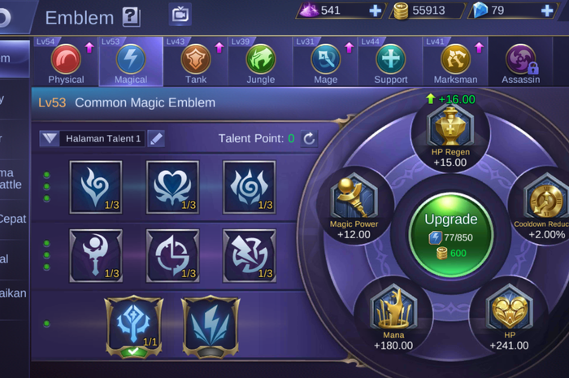Edit talent page name with pencil icon

point(156,138)
